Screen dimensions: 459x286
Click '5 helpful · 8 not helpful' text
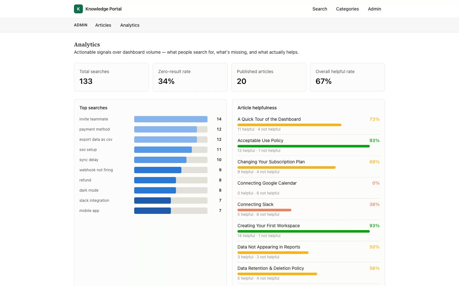258,214
